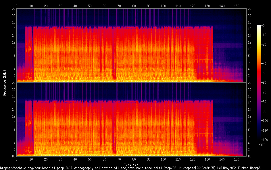Click "70" on the top time axis
The width and height of the screenshot is (271, 170).
pyautogui.click(x=119, y=6)
